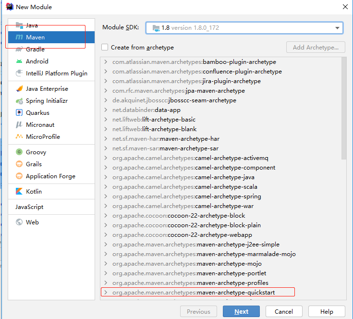This screenshot has width=353, height=319.
Task: Choose Micronaut in module list
Action: (51, 125)
